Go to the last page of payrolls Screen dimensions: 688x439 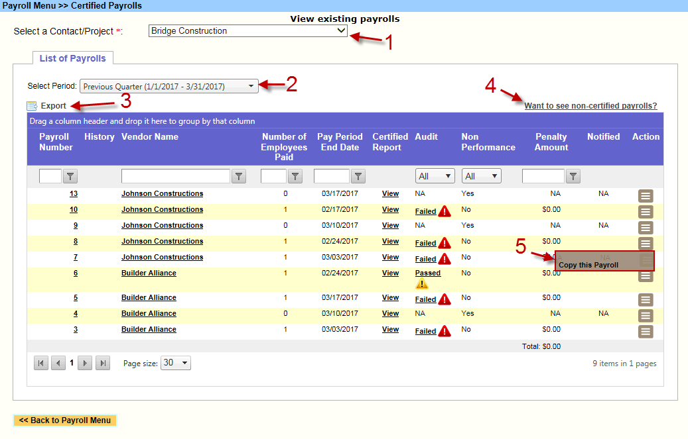(x=103, y=363)
